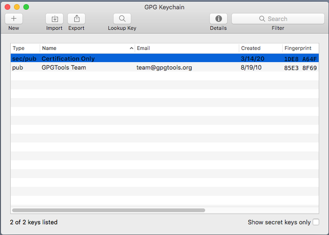Viewport: 329px width, 235px height.
Task: Select the GPGTools Team key row
Action: (164, 67)
